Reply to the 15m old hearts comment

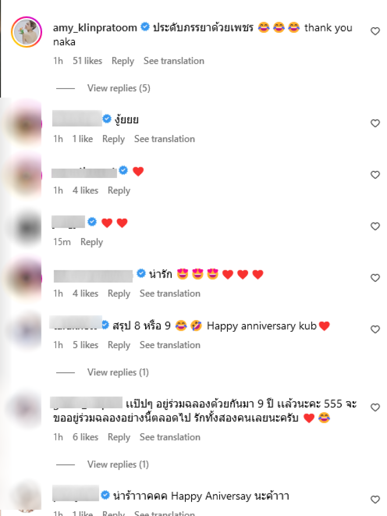(91, 242)
